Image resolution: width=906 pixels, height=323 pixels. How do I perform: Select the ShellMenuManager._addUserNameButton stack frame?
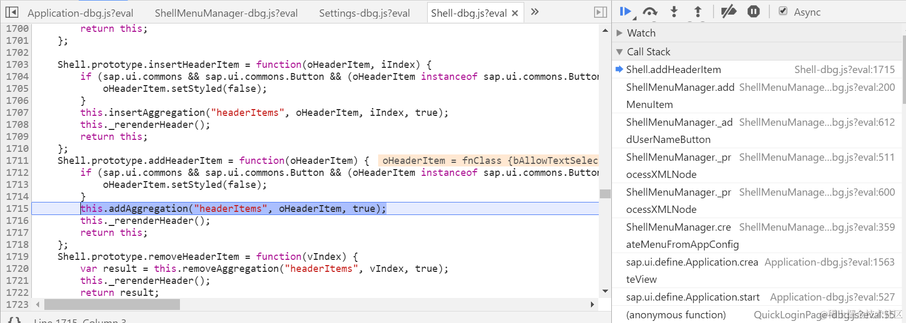click(x=757, y=131)
